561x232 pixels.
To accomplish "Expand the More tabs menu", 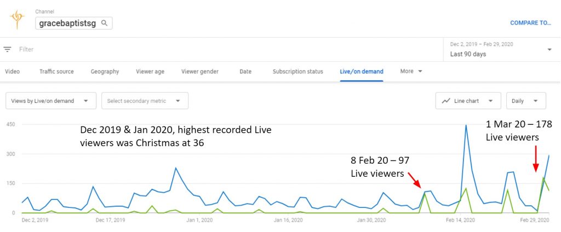I will click(x=411, y=71).
